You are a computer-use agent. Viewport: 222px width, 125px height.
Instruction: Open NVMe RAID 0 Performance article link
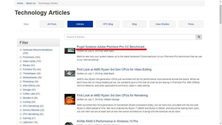tap(107, 121)
